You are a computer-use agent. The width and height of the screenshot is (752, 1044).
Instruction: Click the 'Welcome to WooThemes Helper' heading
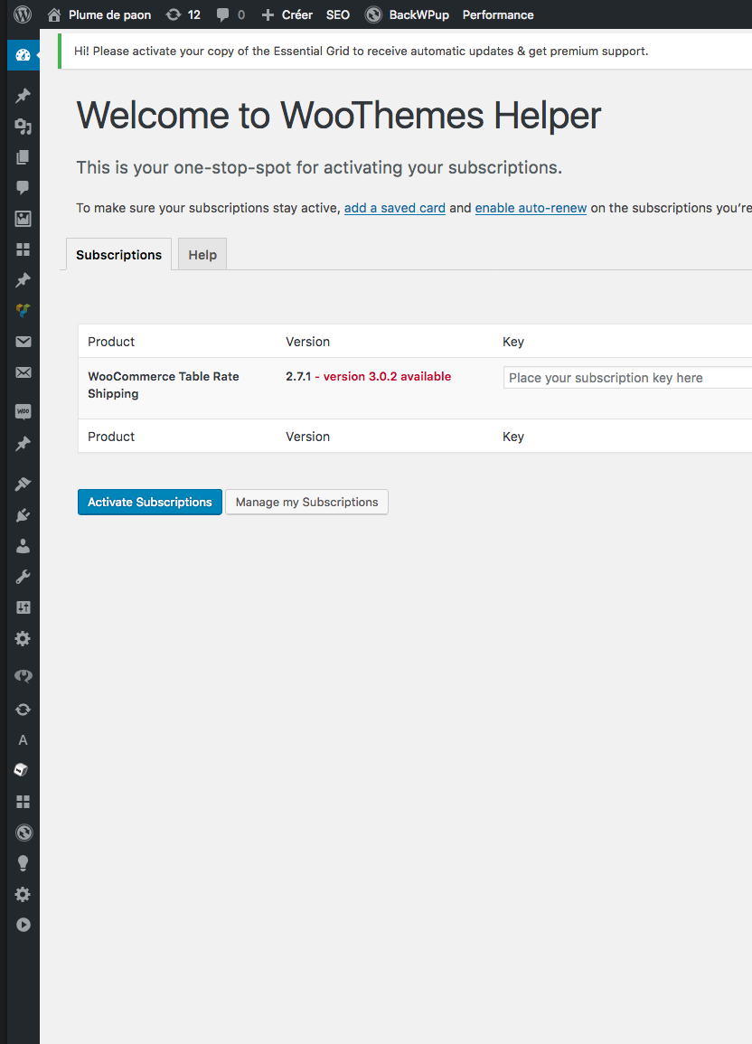(339, 115)
